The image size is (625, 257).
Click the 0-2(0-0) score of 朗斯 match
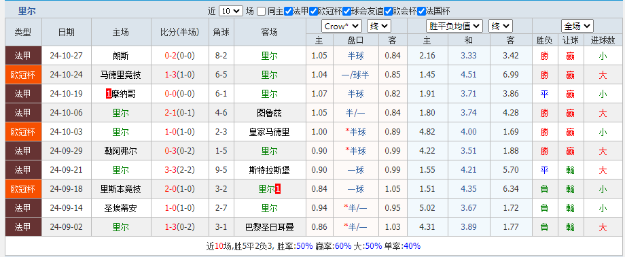coord(180,56)
